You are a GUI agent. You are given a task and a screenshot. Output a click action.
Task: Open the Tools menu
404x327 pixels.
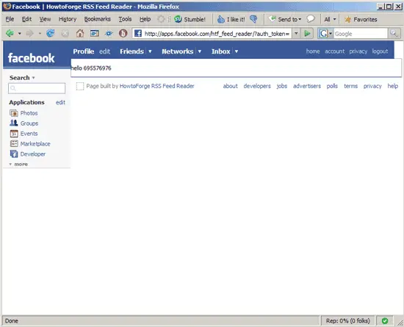(x=125, y=19)
